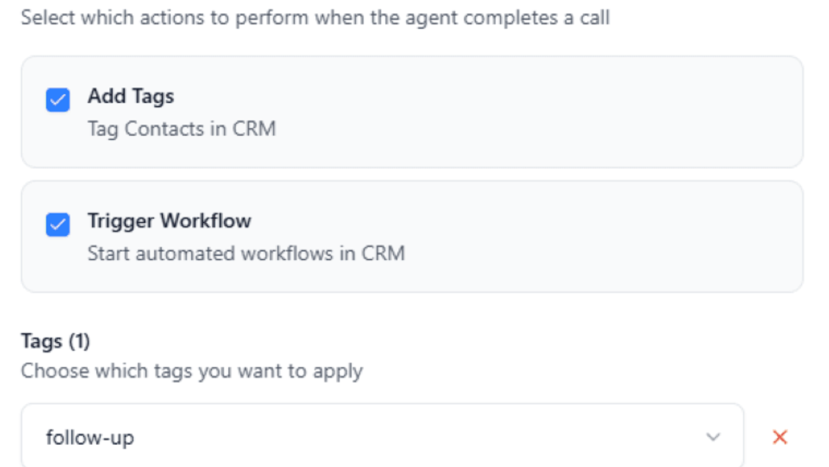Click the chevron arrow in tag dropdown
This screenshot has width=829, height=467.
[x=714, y=437]
